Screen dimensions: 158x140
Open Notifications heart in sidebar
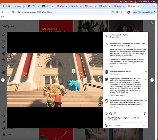(4, 66)
